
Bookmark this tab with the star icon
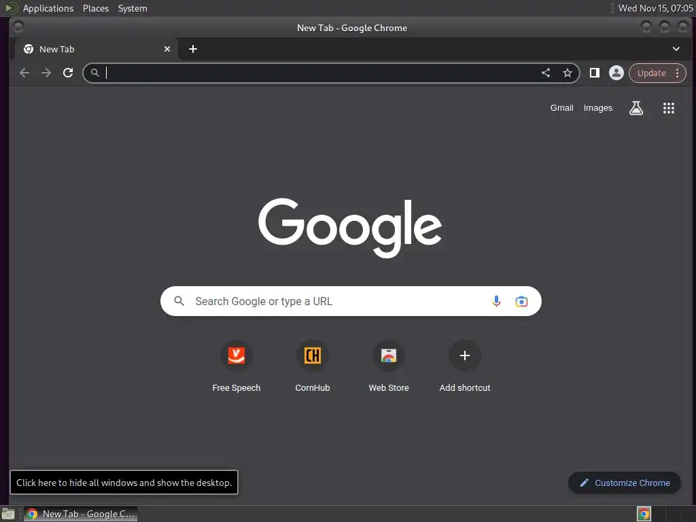tap(568, 73)
